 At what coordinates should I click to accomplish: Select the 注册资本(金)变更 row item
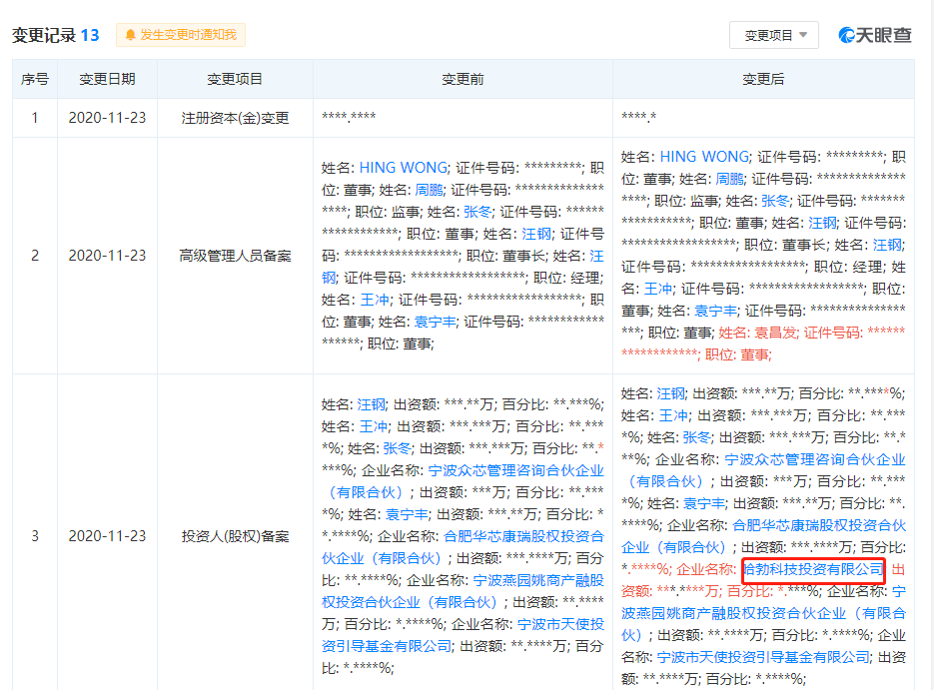(x=235, y=118)
